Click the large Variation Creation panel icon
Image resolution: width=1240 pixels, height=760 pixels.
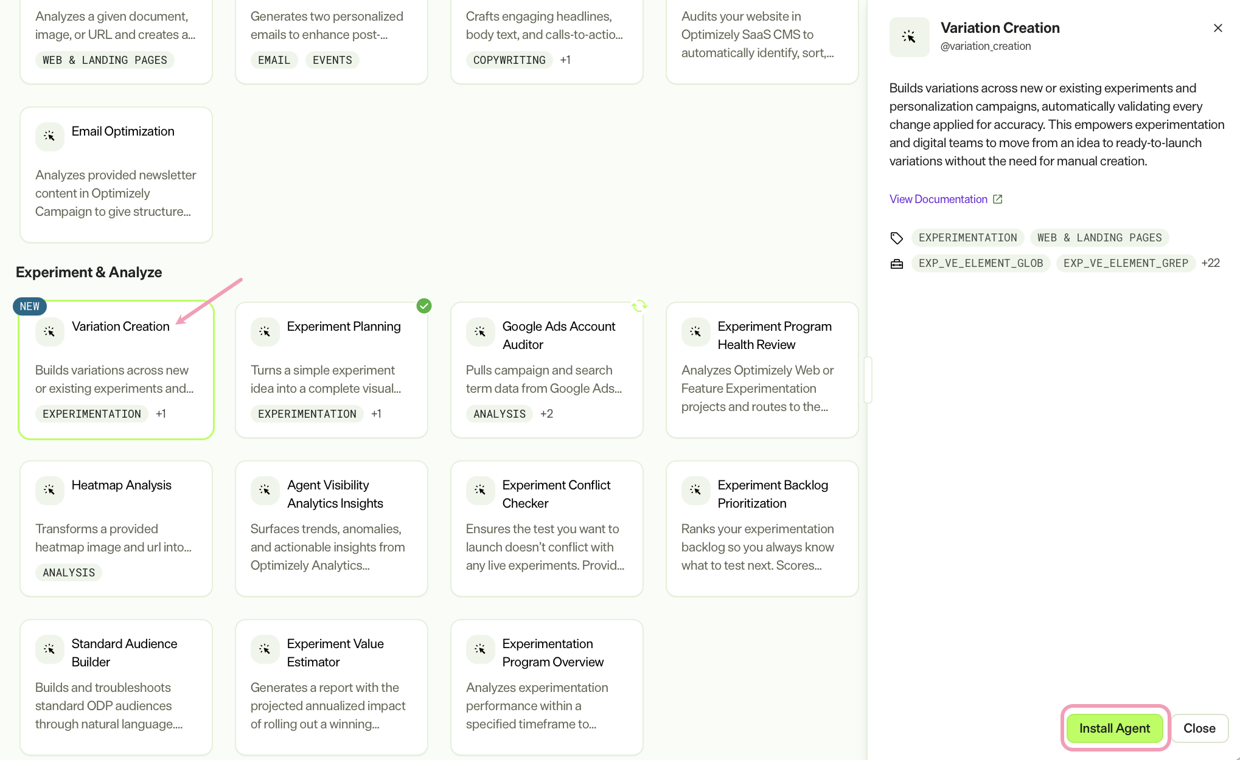tap(909, 37)
